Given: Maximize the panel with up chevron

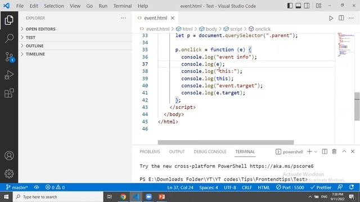Looking at the screenshot, I should (x=344, y=151).
